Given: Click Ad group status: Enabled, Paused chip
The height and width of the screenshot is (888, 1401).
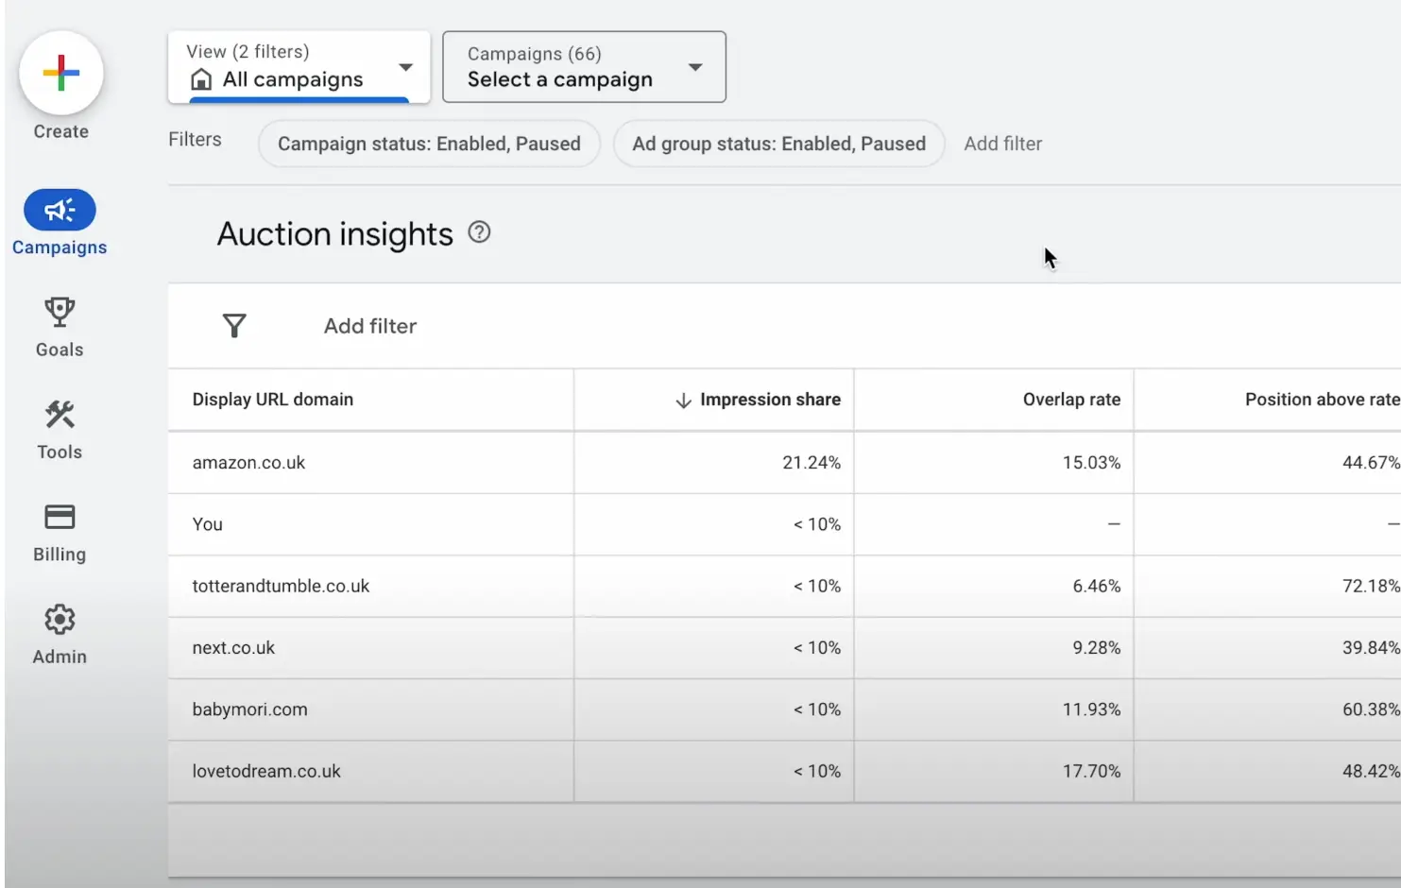Looking at the screenshot, I should click(x=778, y=144).
